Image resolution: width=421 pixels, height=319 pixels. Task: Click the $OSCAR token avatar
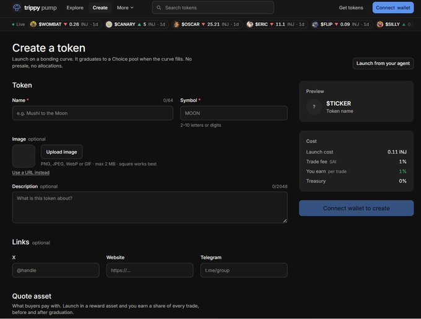(x=176, y=24)
